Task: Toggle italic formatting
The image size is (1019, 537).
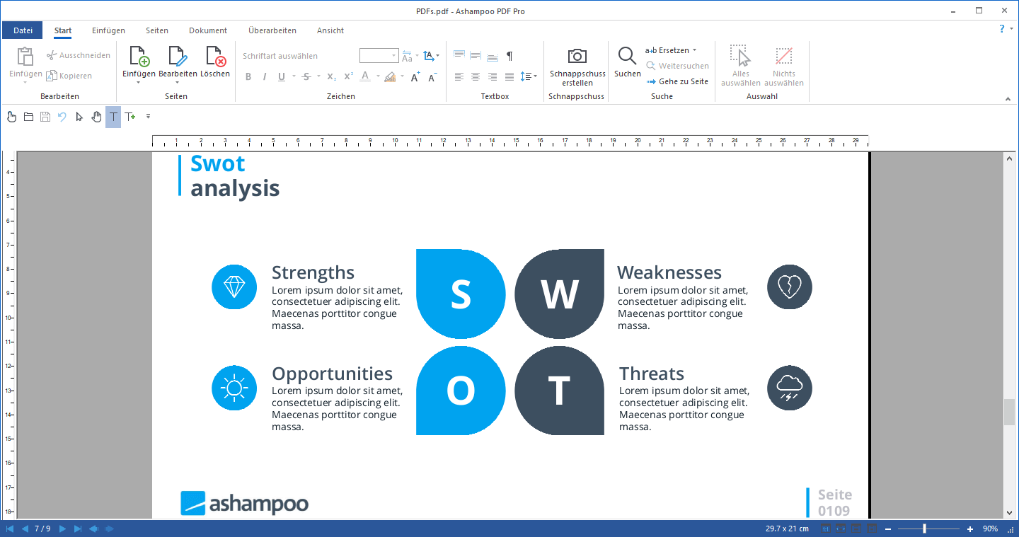Action: pos(263,76)
